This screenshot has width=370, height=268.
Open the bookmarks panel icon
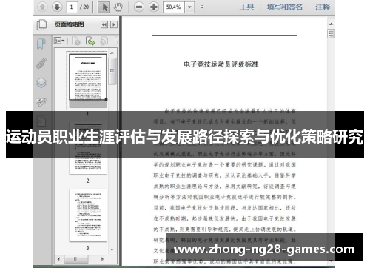coord(41,44)
